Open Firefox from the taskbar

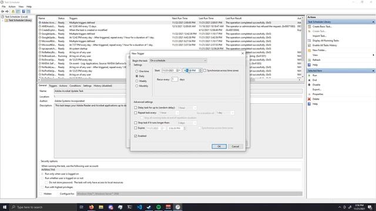(x=92, y=207)
